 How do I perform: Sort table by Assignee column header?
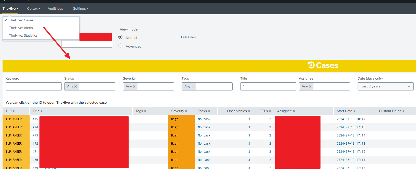[x=286, y=111]
